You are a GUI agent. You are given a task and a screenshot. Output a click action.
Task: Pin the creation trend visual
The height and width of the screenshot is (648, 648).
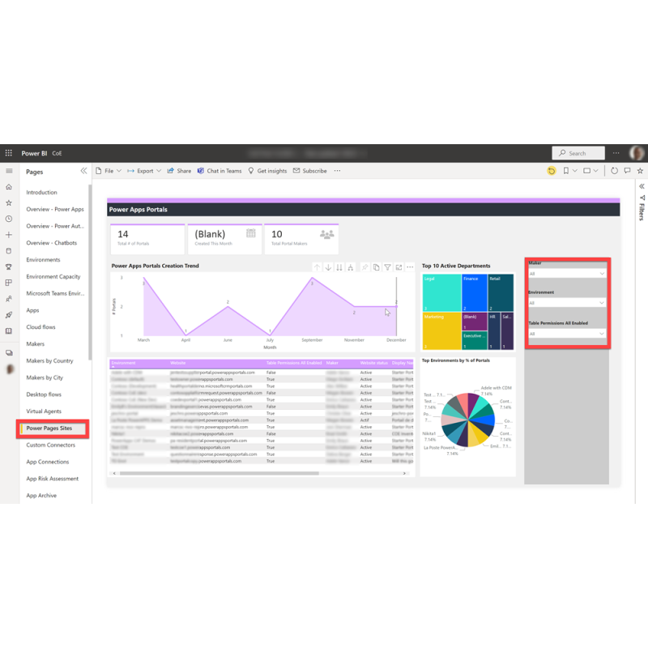(x=365, y=267)
